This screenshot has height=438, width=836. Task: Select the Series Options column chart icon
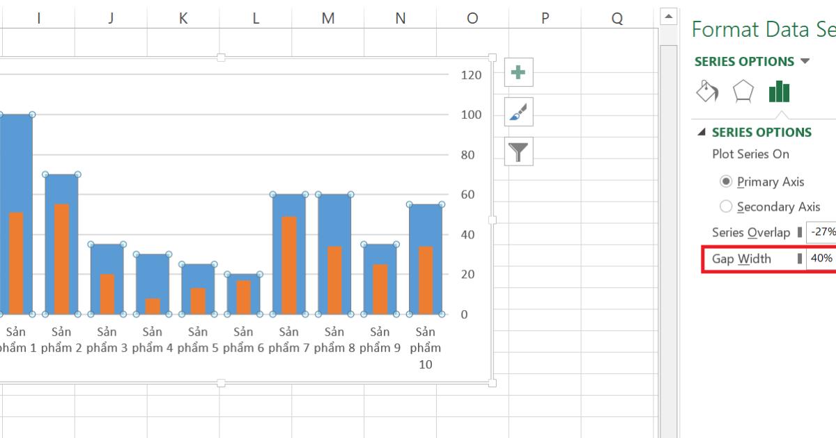tap(778, 90)
